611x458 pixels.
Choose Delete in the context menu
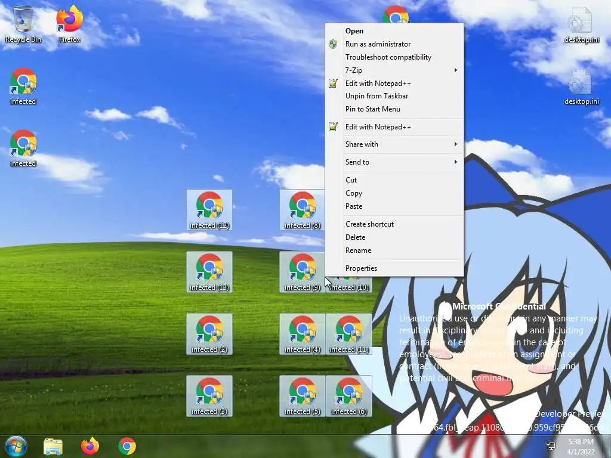pyautogui.click(x=394, y=237)
